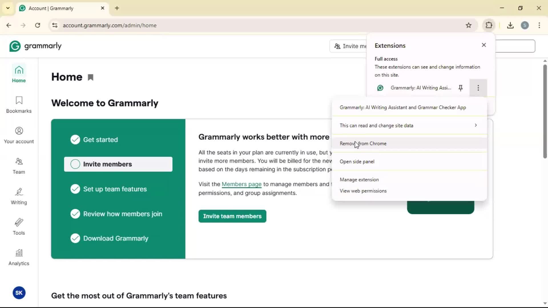Reload the page

click(x=38, y=25)
